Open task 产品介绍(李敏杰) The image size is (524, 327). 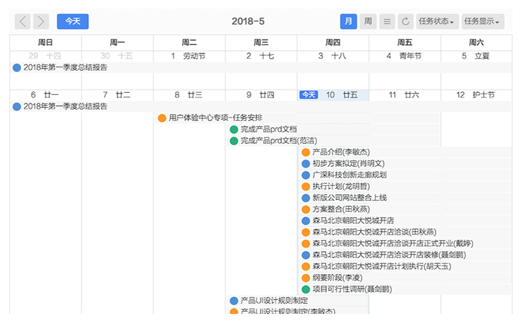(x=341, y=152)
